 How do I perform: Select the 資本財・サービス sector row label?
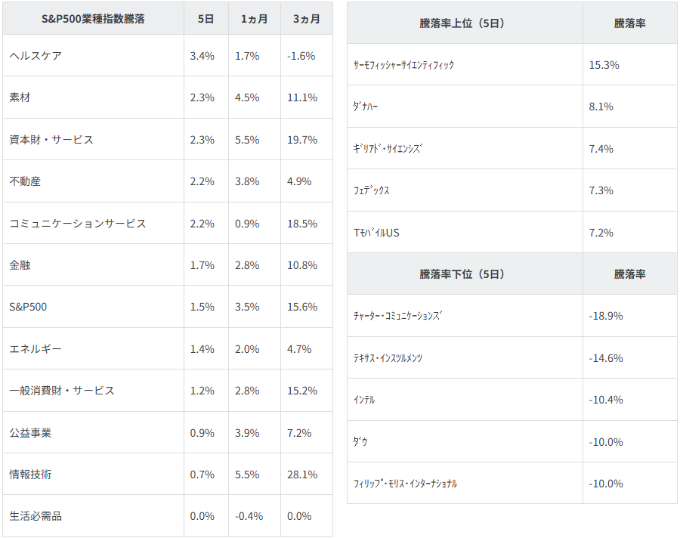click(x=51, y=140)
